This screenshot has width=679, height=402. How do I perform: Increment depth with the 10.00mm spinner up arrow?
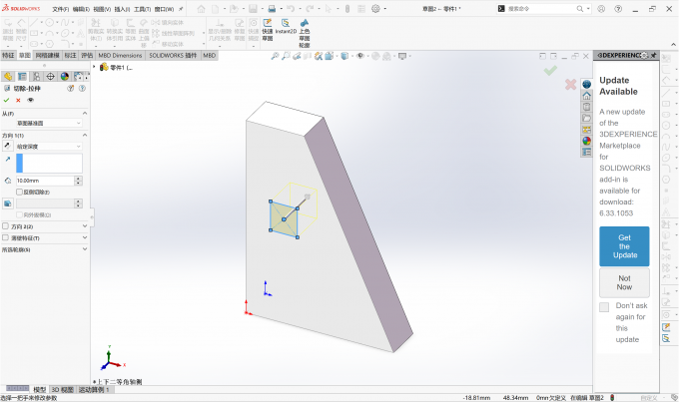click(x=78, y=179)
